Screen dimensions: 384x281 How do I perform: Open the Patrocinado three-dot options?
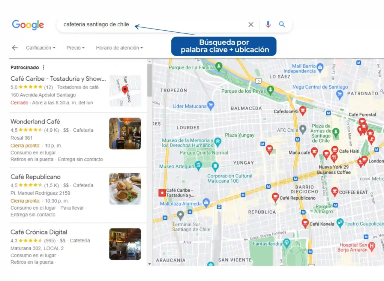point(43,68)
